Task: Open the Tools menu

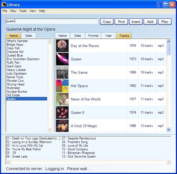Action: [23, 11]
